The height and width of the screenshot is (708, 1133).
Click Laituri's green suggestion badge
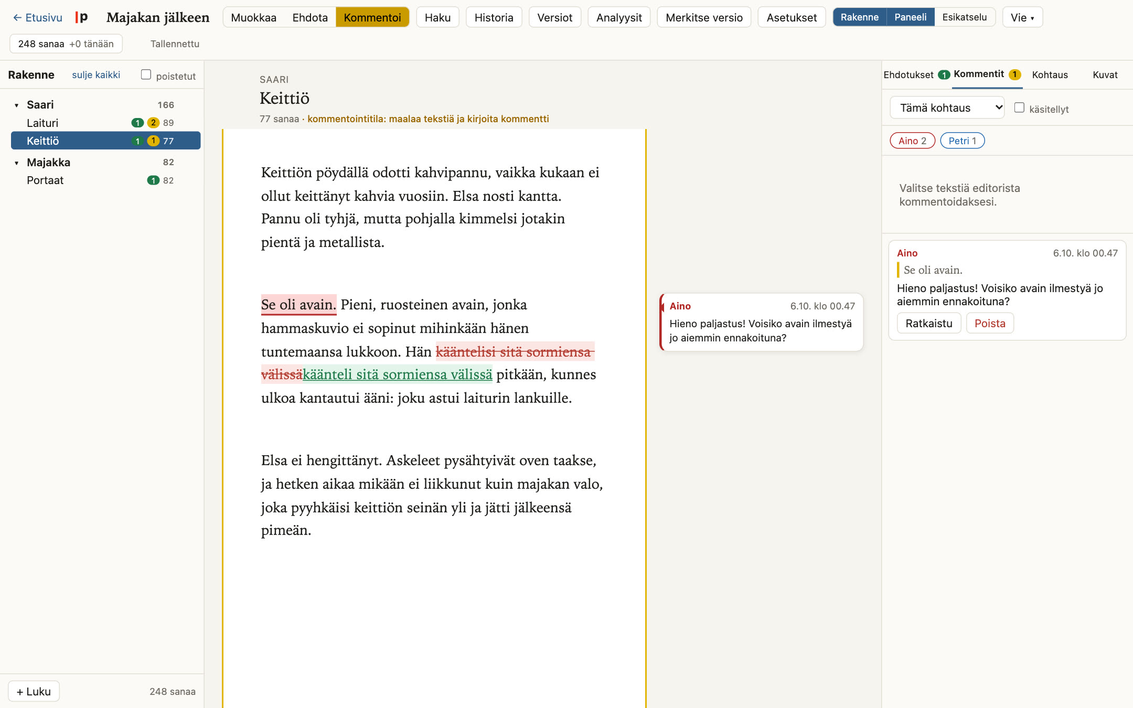[137, 123]
